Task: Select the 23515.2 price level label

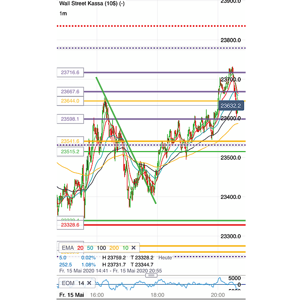Action: (70, 151)
